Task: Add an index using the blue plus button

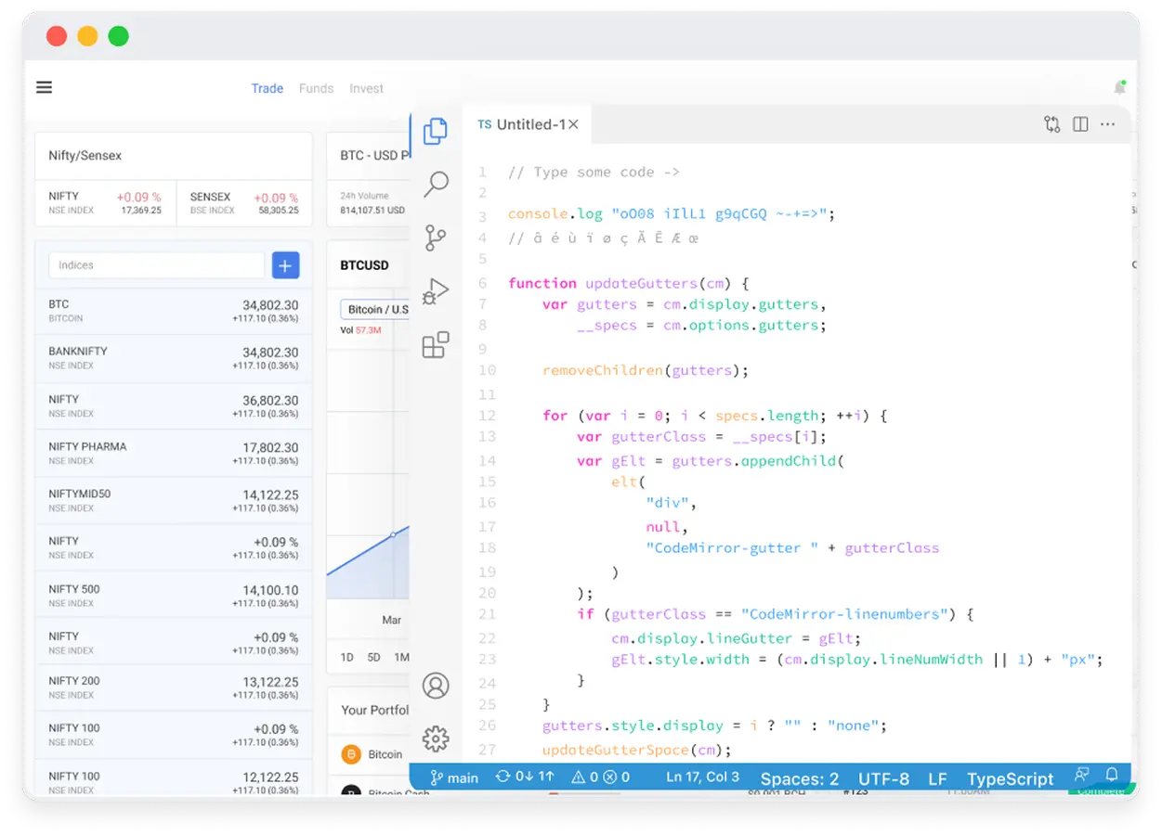Action: coord(285,265)
